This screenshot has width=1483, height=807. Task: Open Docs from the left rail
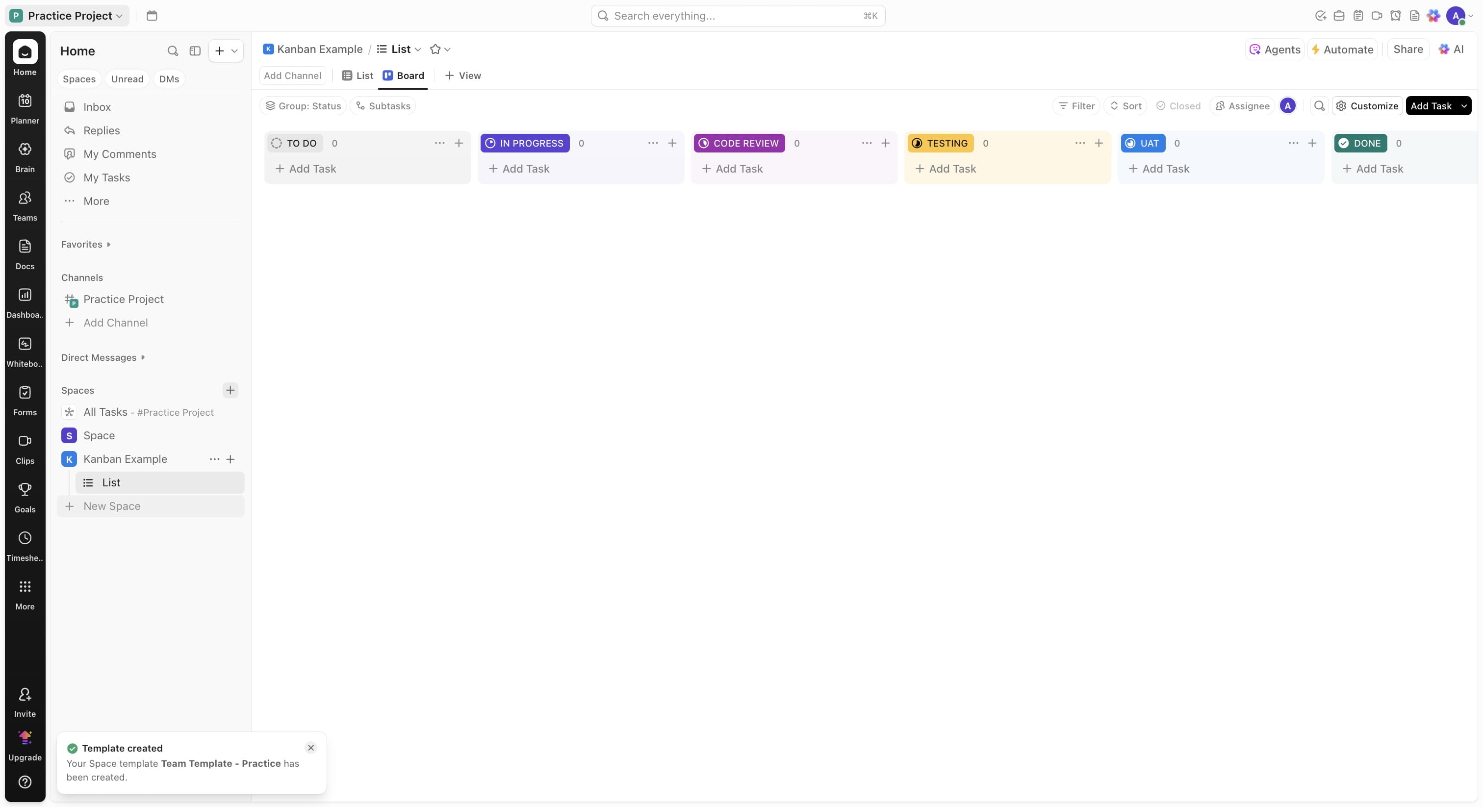click(25, 254)
